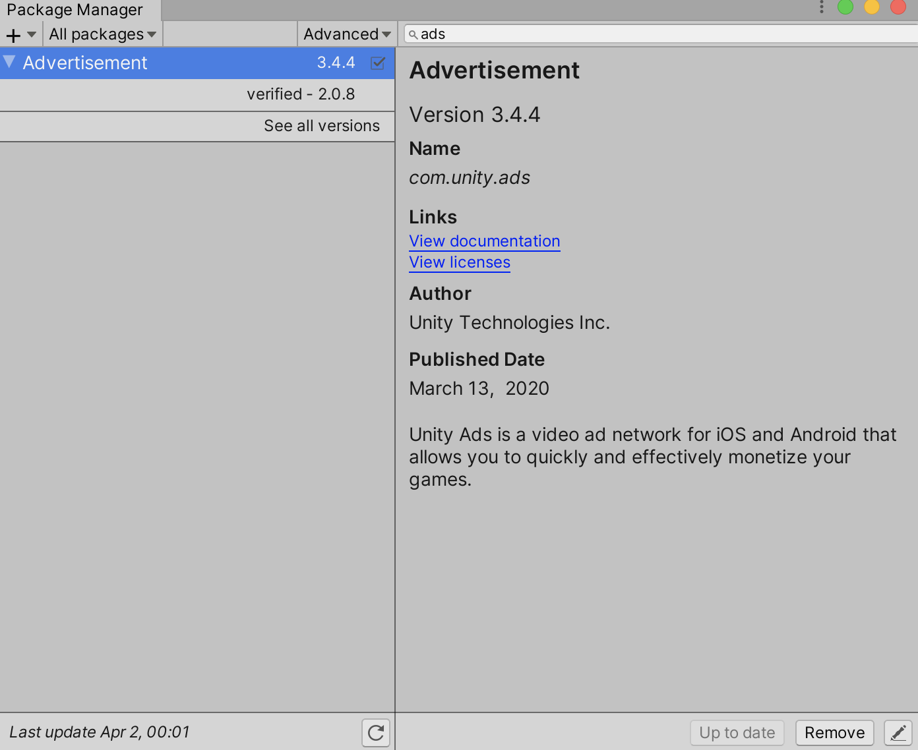Select the verified - 2.0.8 version

(x=197, y=94)
